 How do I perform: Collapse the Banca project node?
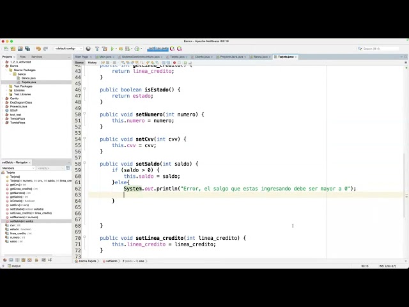click(x=3, y=66)
